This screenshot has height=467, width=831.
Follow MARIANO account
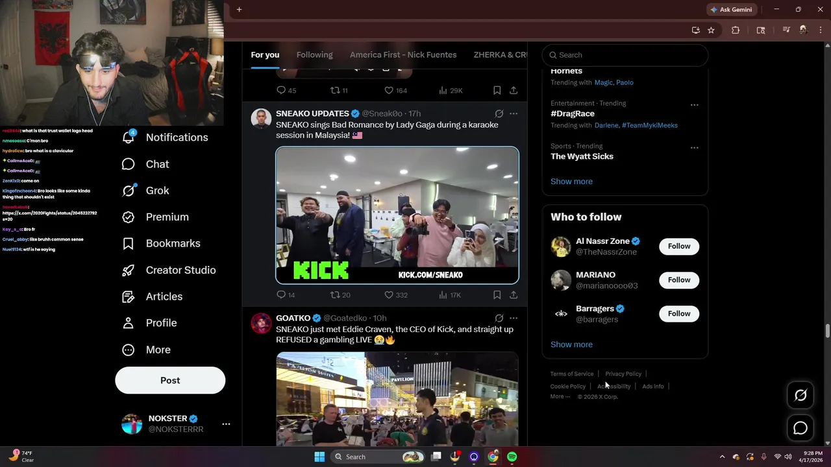click(x=679, y=280)
